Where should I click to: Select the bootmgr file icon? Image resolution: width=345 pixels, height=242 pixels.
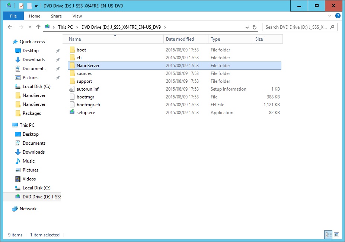click(x=72, y=97)
